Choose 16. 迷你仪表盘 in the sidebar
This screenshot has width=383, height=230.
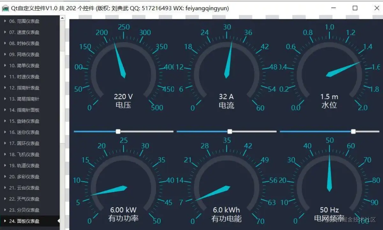pyautogui.click(x=30, y=132)
